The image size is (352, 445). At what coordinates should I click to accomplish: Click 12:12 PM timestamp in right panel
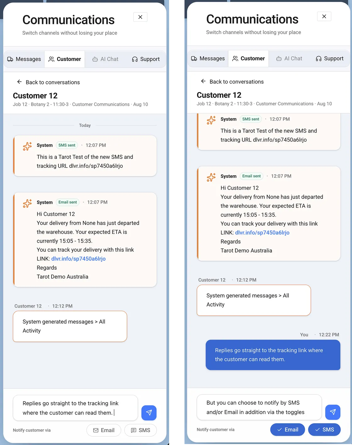coord(246,280)
